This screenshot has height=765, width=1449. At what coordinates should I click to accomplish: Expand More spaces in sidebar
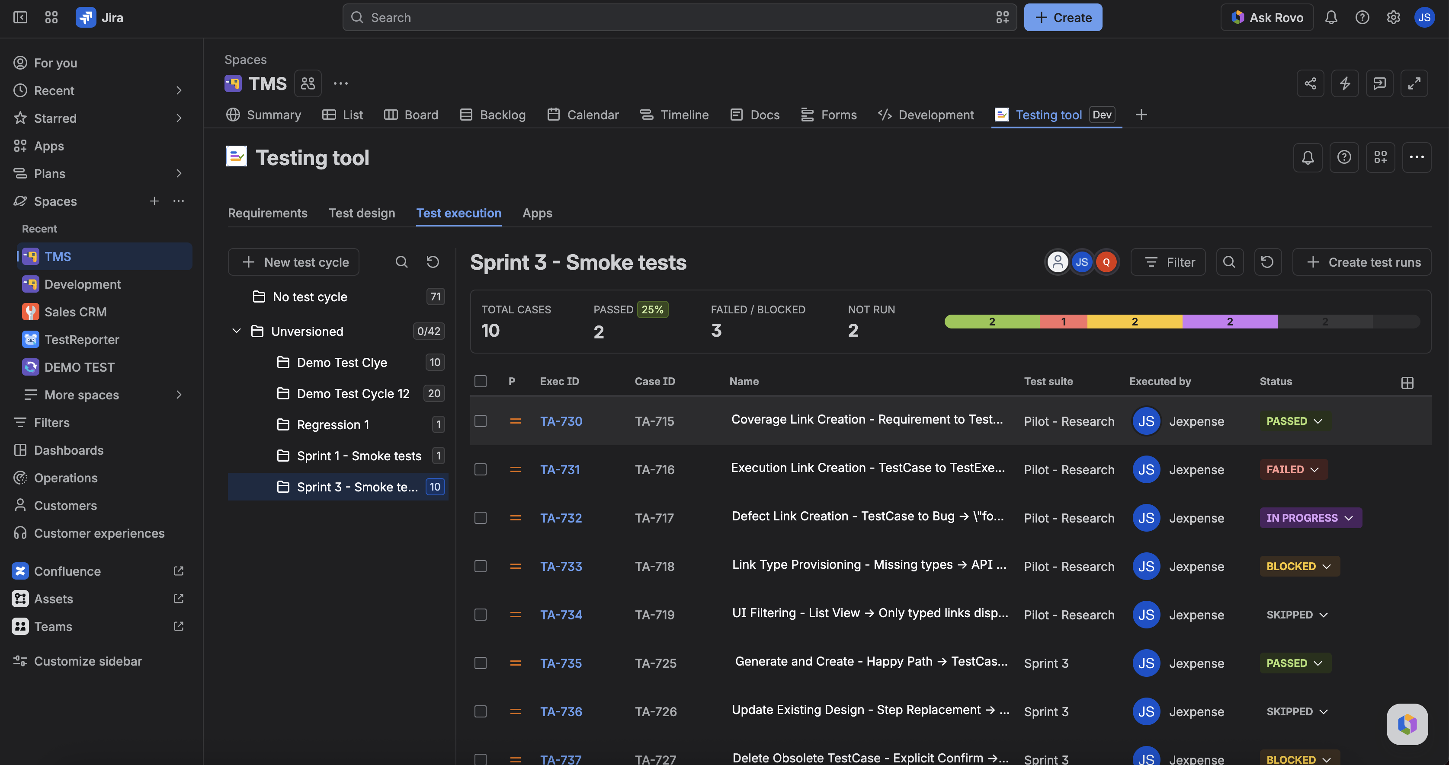click(179, 395)
